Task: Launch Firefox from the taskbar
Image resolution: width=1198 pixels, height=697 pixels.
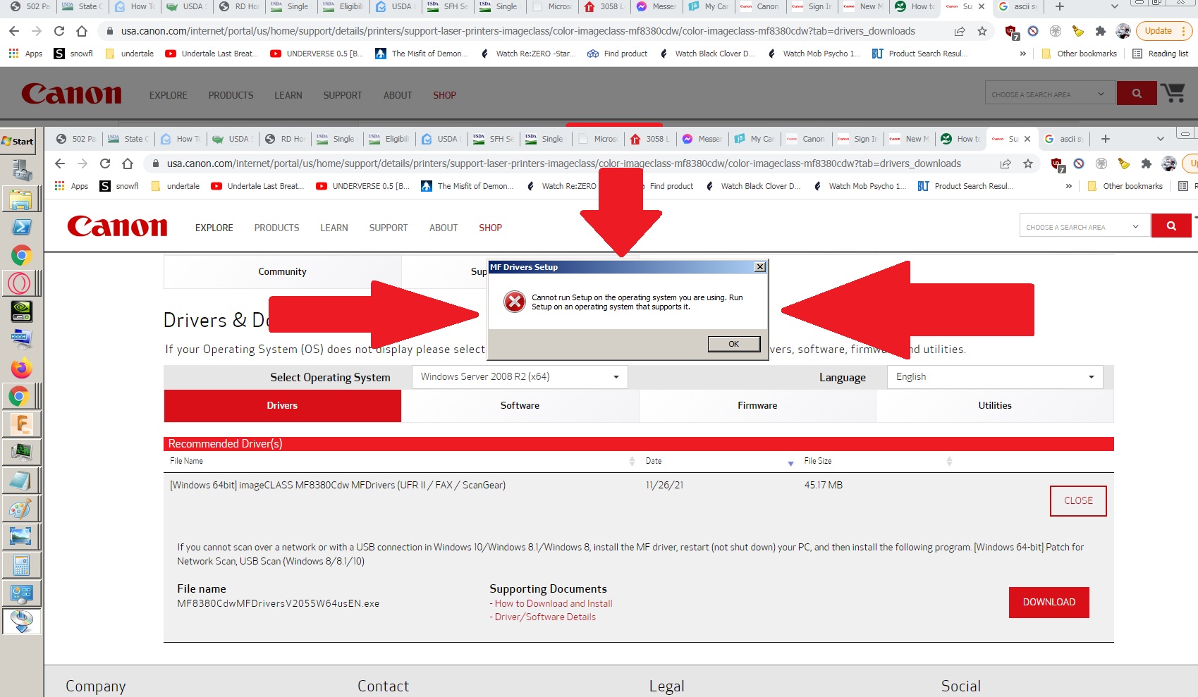Action: pos(21,368)
